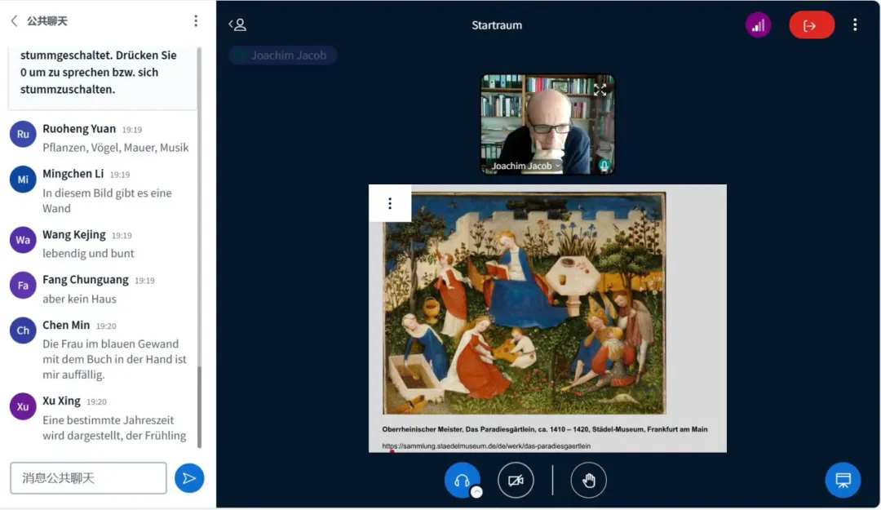Send the public chat message
This screenshot has width=881, height=510.
pos(189,478)
